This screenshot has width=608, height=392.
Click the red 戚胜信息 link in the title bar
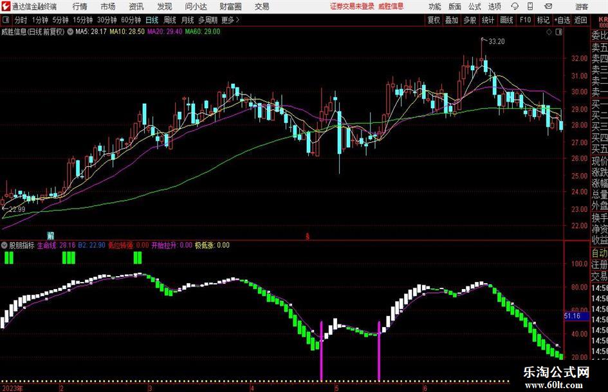tap(391, 6)
